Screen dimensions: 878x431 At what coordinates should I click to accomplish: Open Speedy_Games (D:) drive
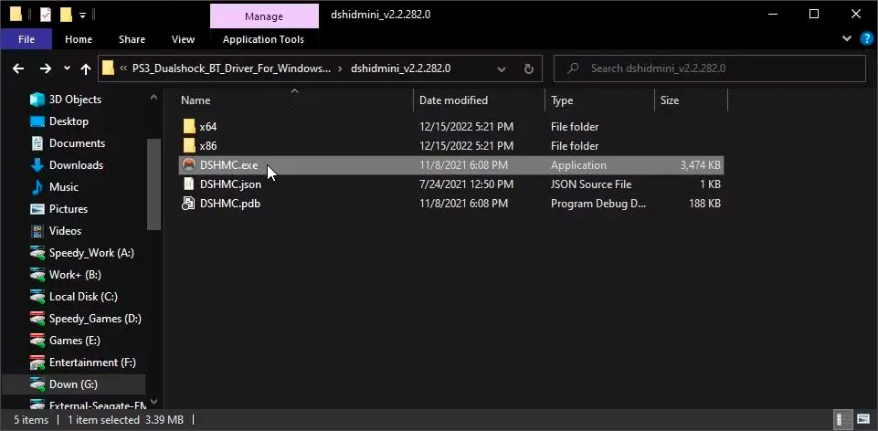(95, 319)
